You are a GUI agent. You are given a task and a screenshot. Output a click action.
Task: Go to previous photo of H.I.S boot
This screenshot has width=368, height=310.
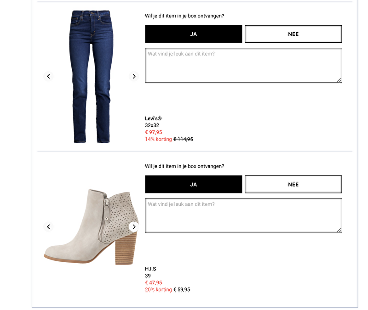click(49, 226)
